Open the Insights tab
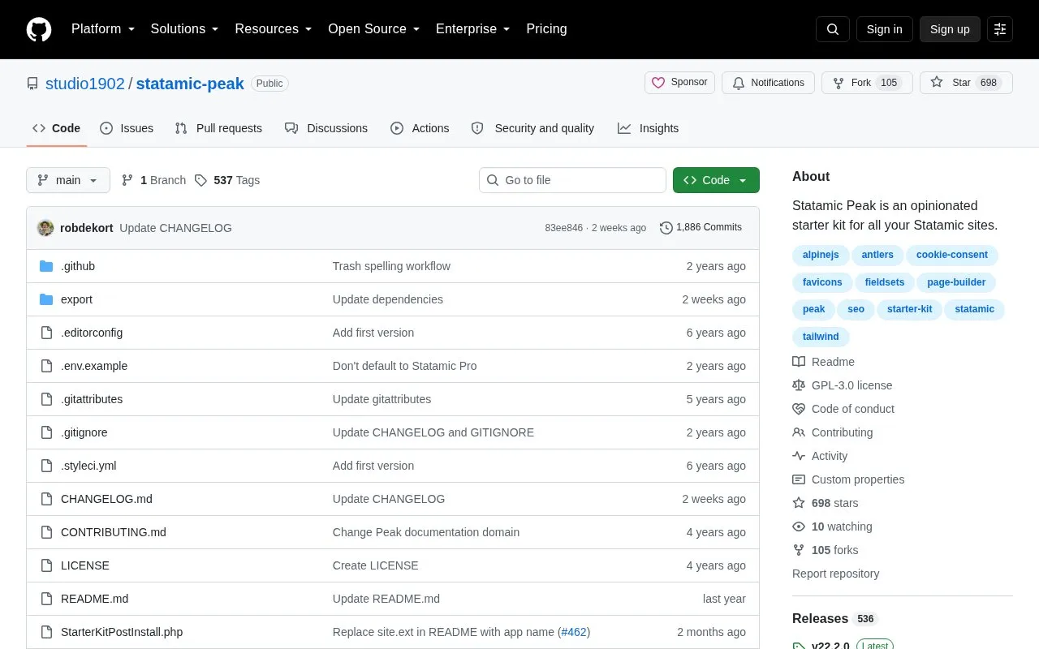1039x649 pixels. 648,128
